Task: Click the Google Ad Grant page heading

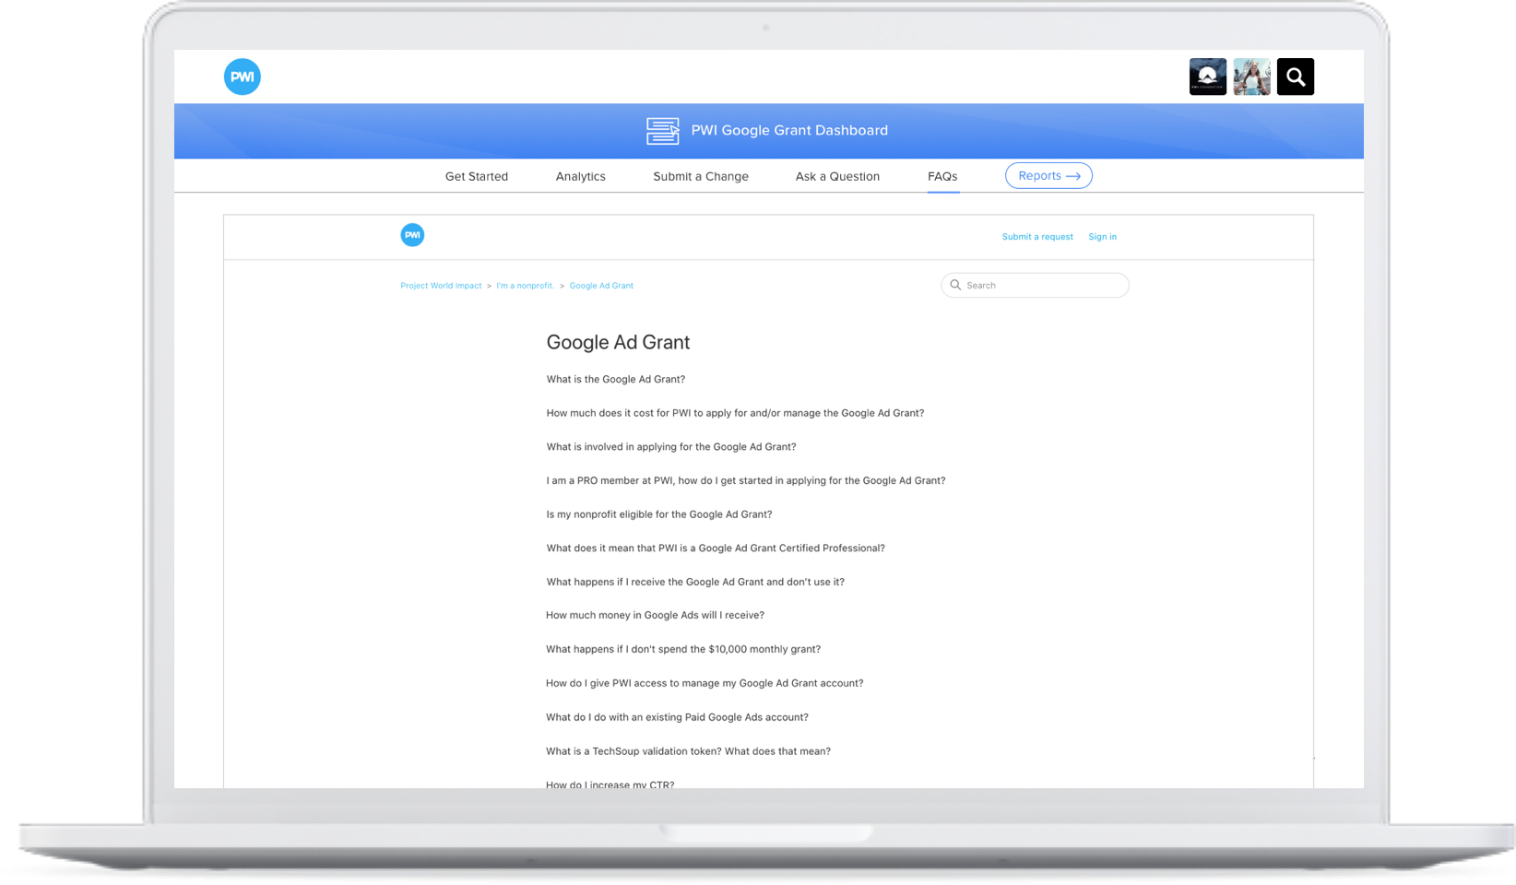Action: click(618, 342)
